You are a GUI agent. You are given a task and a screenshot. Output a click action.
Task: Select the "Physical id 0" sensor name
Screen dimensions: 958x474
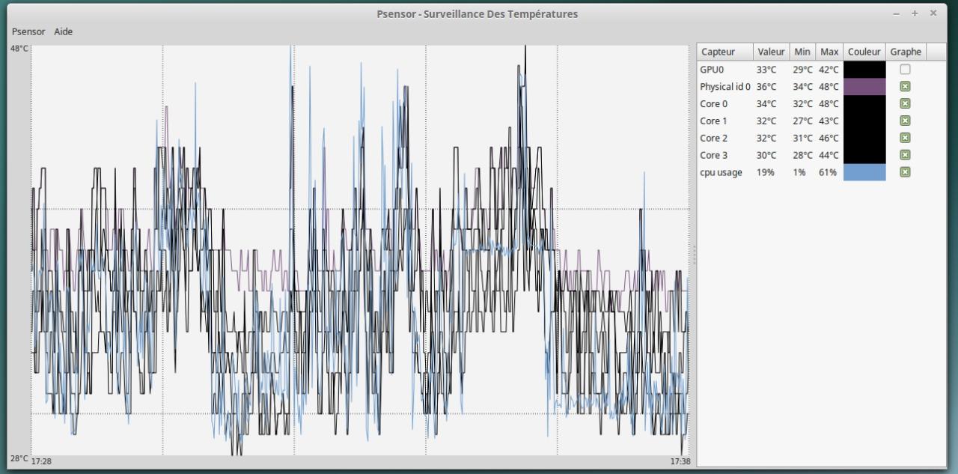click(725, 87)
